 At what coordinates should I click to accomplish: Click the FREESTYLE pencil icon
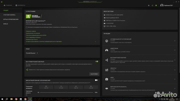pos(107,70)
